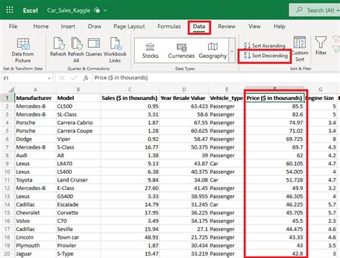Viewport: 340px width, 258px height.
Task: Click the cell containing Escalade
Action: coord(78,204)
